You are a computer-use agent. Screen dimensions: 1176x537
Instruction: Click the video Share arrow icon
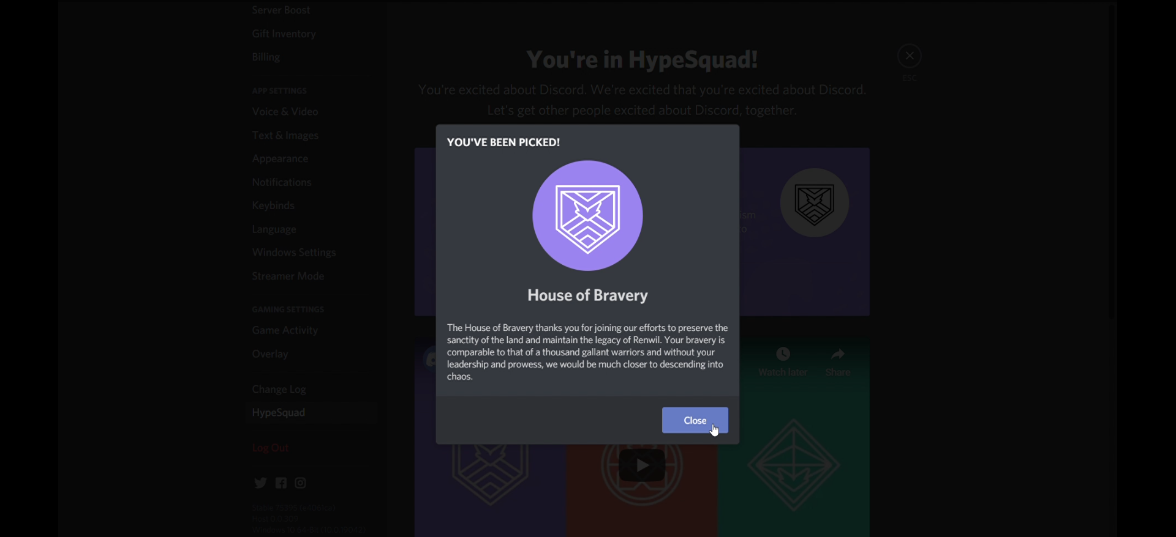coord(837,354)
